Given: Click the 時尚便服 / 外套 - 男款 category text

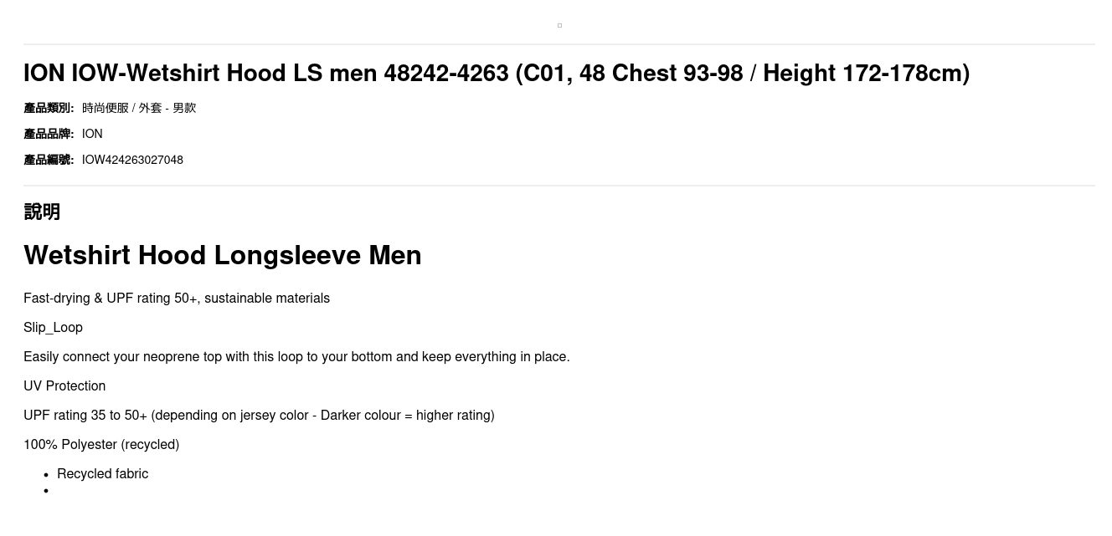Looking at the screenshot, I should (139, 108).
